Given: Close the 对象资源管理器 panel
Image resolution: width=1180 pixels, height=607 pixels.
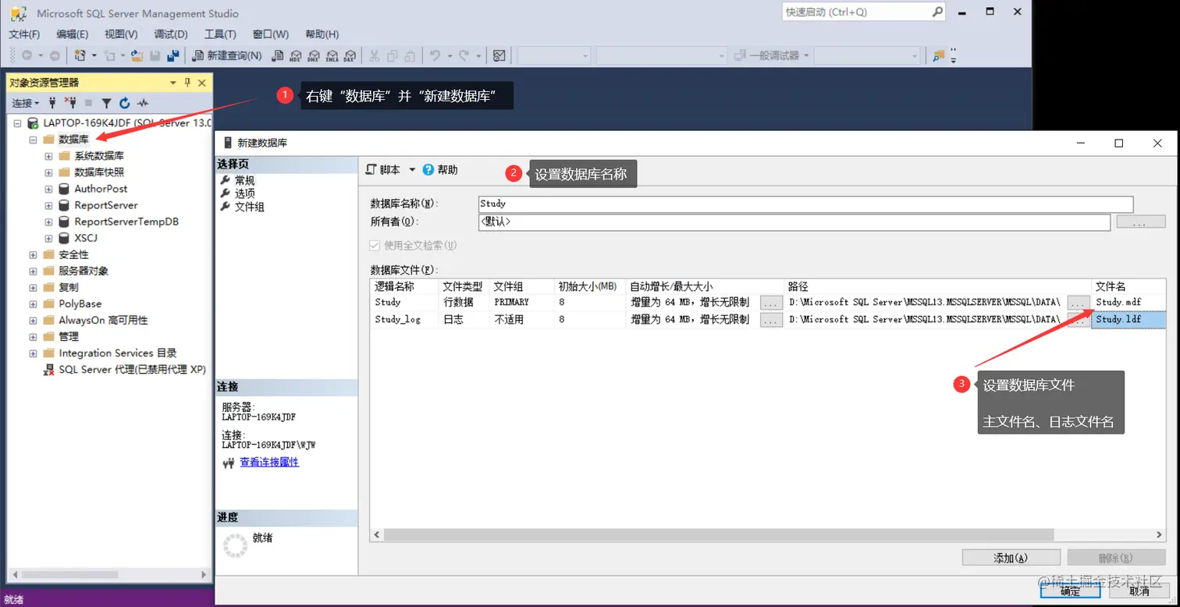Looking at the screenshot, I should pyautogui.click(x=202, y=83).
